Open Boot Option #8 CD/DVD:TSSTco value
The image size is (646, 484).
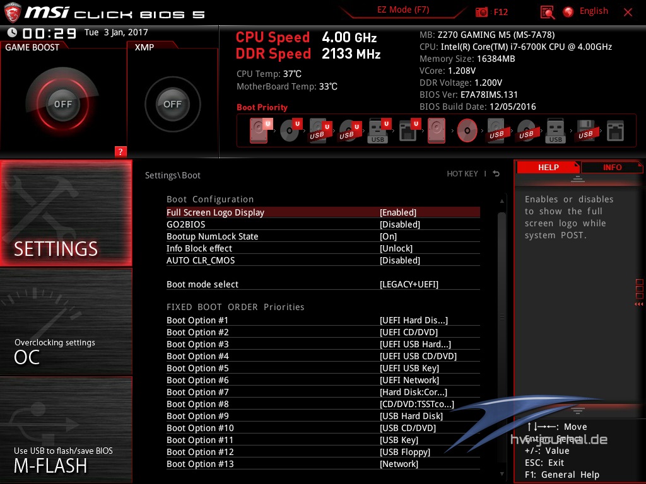tap(417, 403)
